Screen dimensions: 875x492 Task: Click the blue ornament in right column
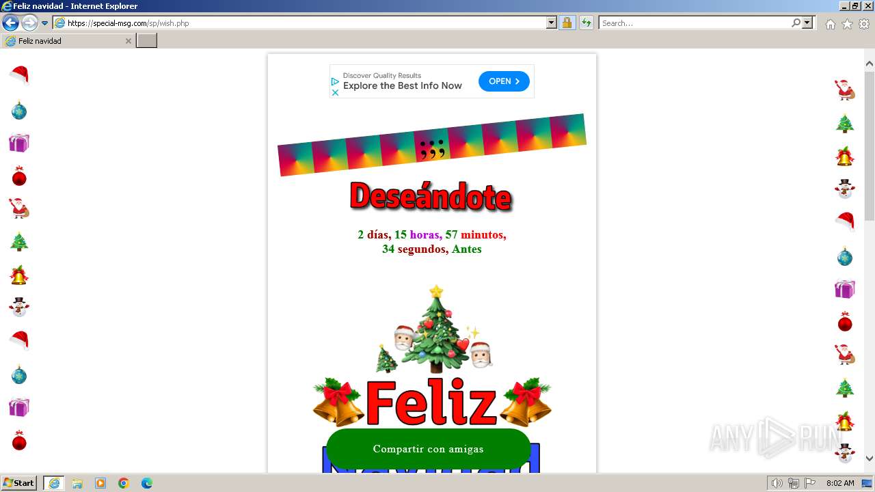coord(845,256)
